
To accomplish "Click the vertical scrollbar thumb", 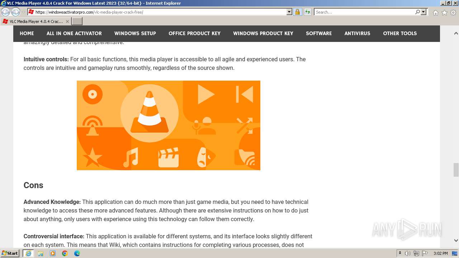I will point(456,170).
